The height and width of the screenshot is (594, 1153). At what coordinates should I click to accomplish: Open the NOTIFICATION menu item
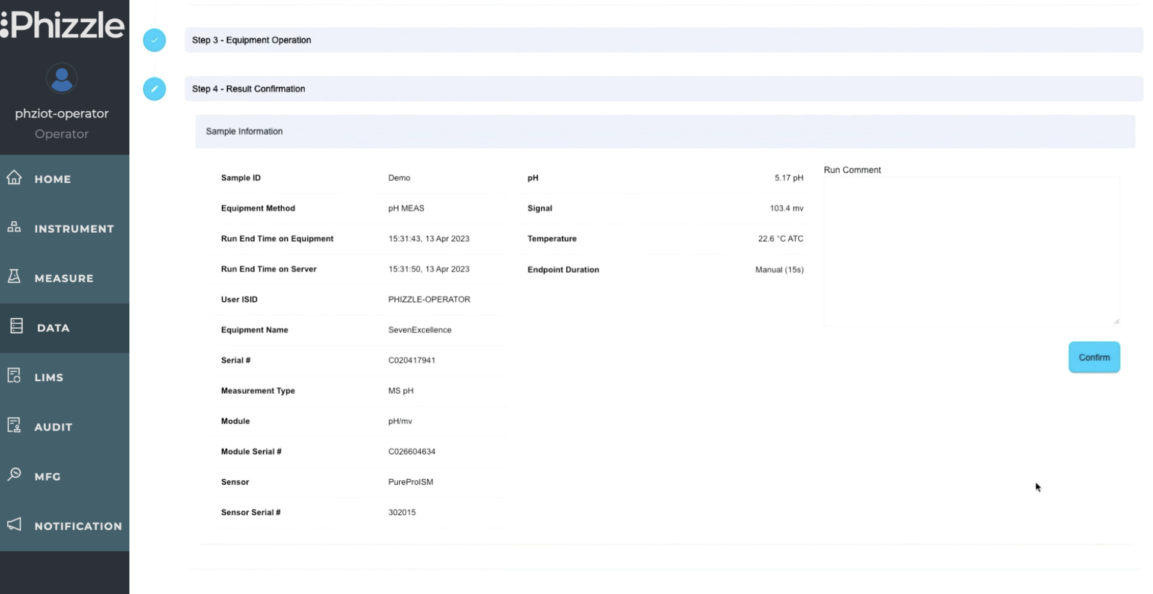click(x=78, y=525)
